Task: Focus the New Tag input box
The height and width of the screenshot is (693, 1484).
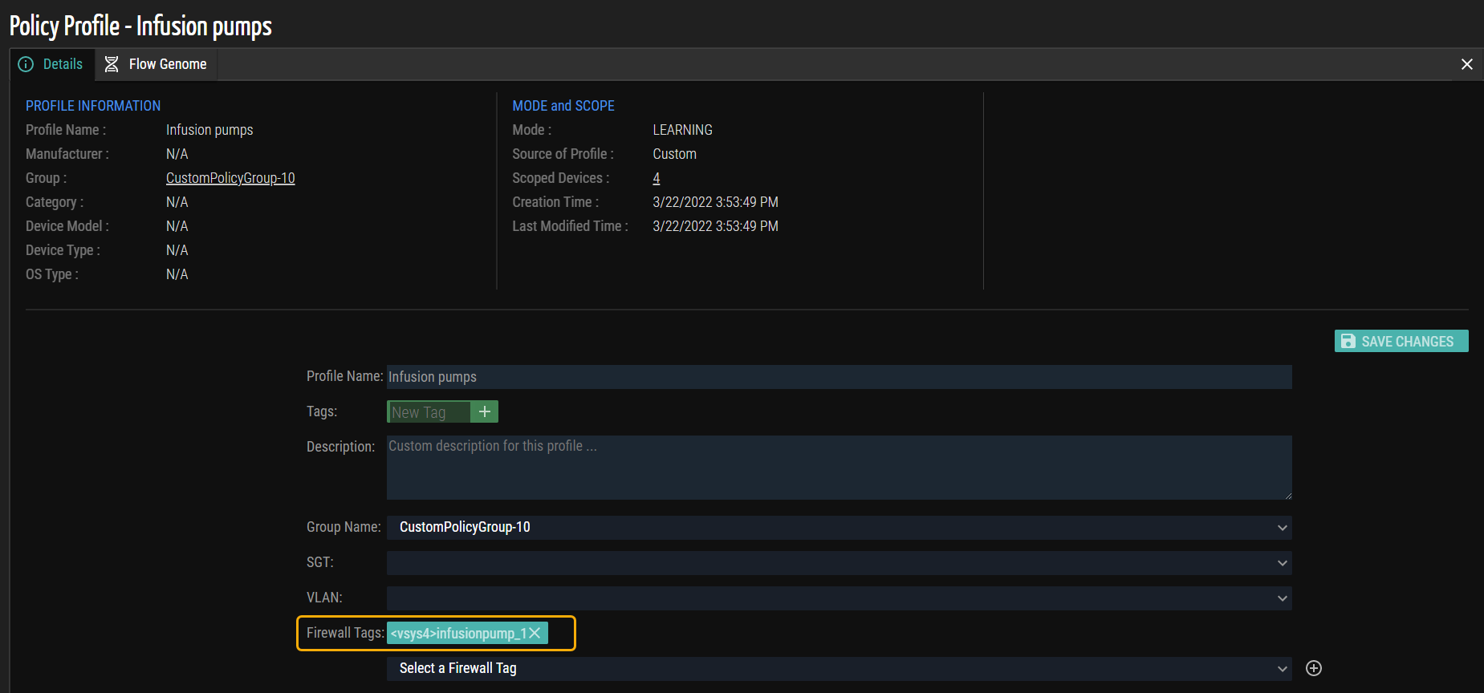Action: 429,412
